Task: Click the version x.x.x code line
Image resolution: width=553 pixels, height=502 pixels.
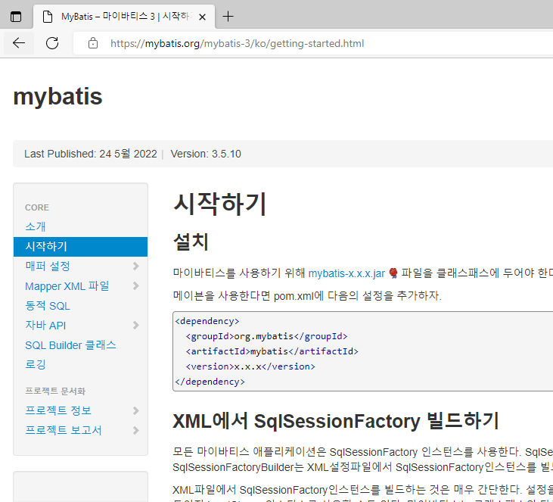Action: click(x=250, y=366)
